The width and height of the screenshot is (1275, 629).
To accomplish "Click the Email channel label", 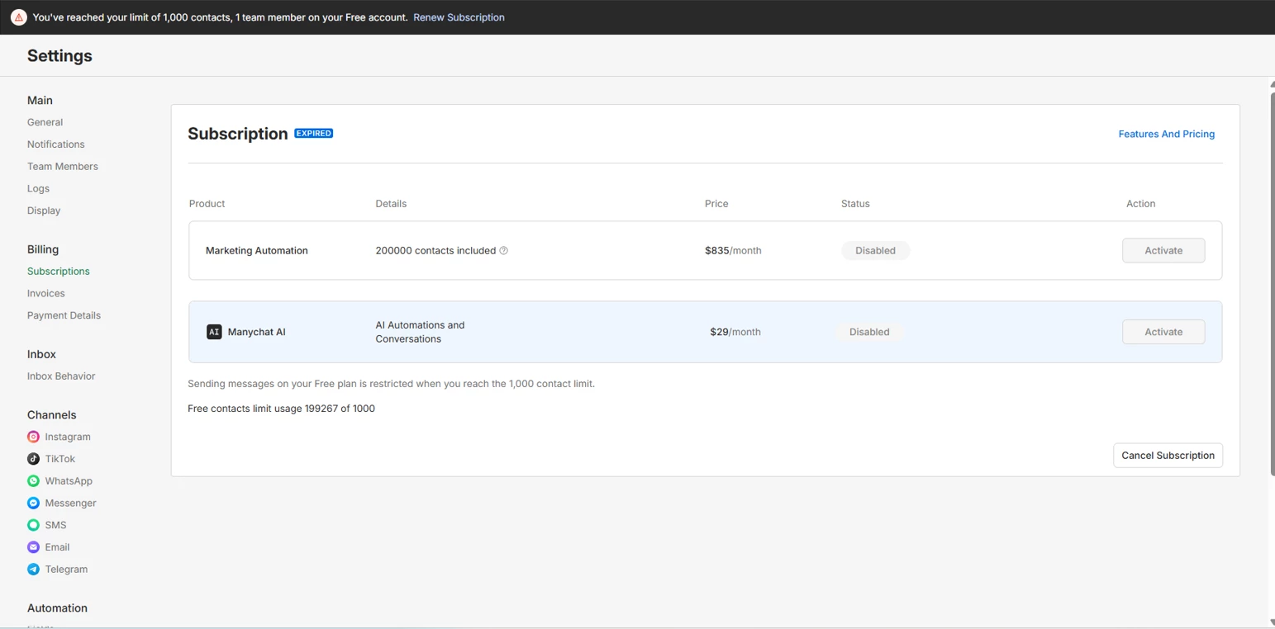I will (x=57, y=547).
